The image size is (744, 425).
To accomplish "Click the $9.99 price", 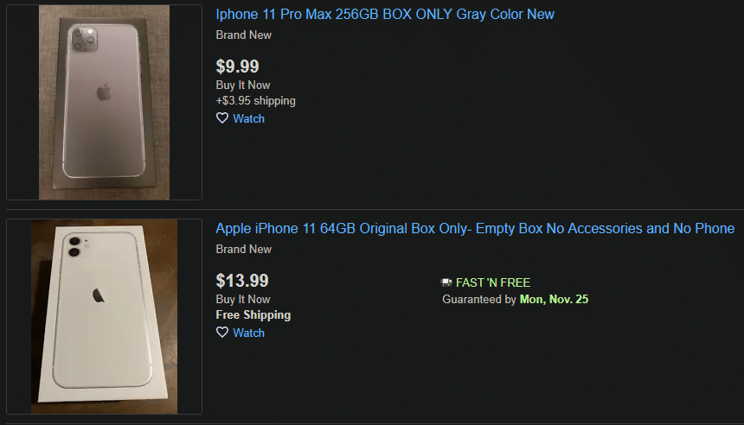I will pos(237,67).
